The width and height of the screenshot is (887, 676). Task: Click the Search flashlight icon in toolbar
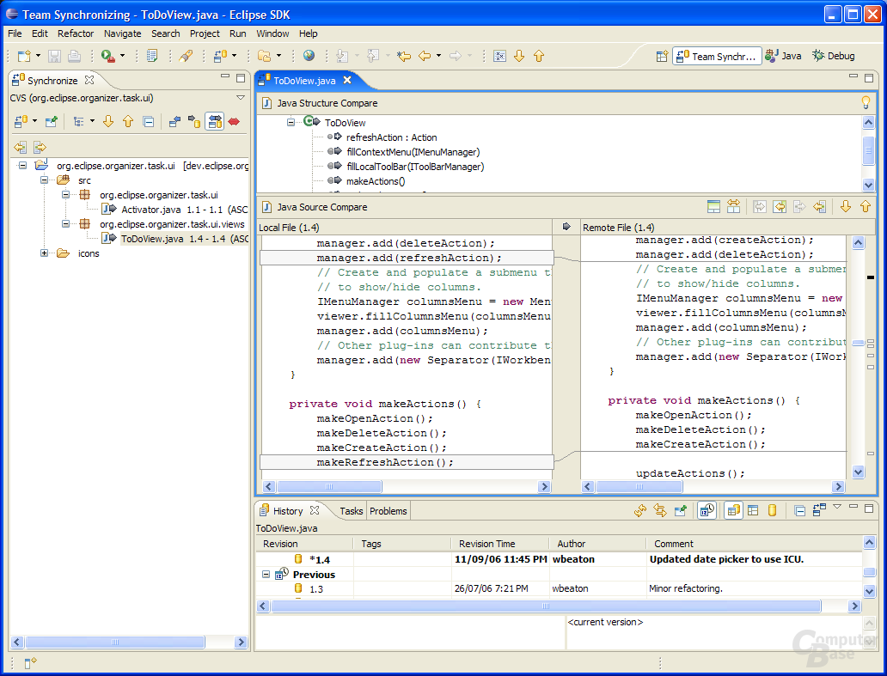coord(186,56)
